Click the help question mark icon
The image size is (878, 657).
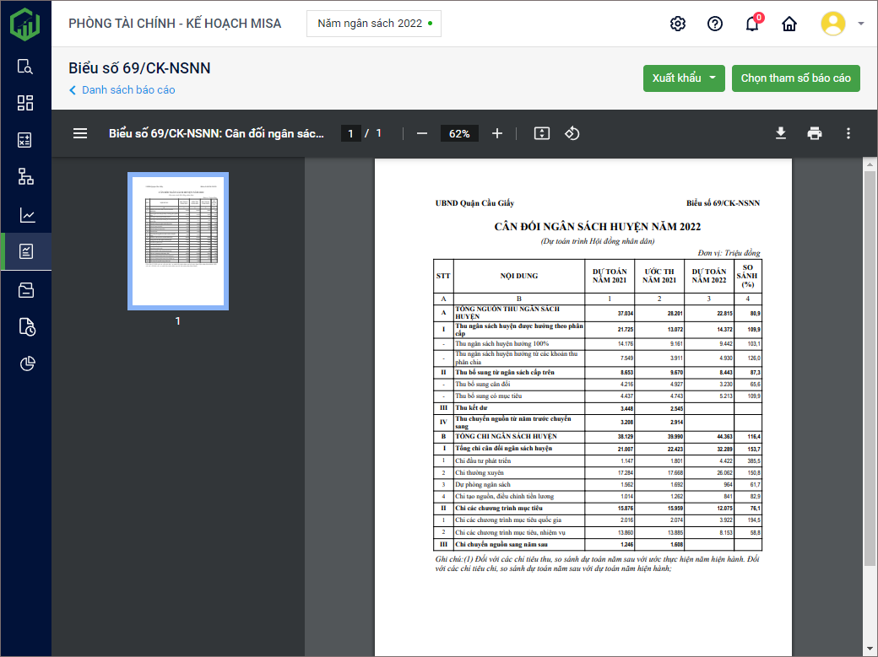715,24
